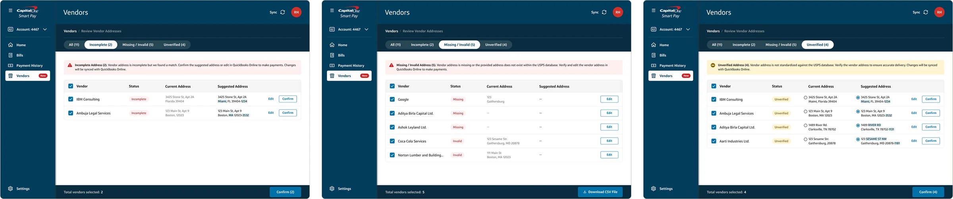Click Sync refresh icon on Missing / Invalid screen
Viewport: 953px width, 199px height.
[x=604, y=12]
